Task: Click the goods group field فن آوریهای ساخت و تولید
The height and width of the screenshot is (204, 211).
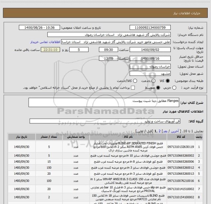Action: point(105,121)
